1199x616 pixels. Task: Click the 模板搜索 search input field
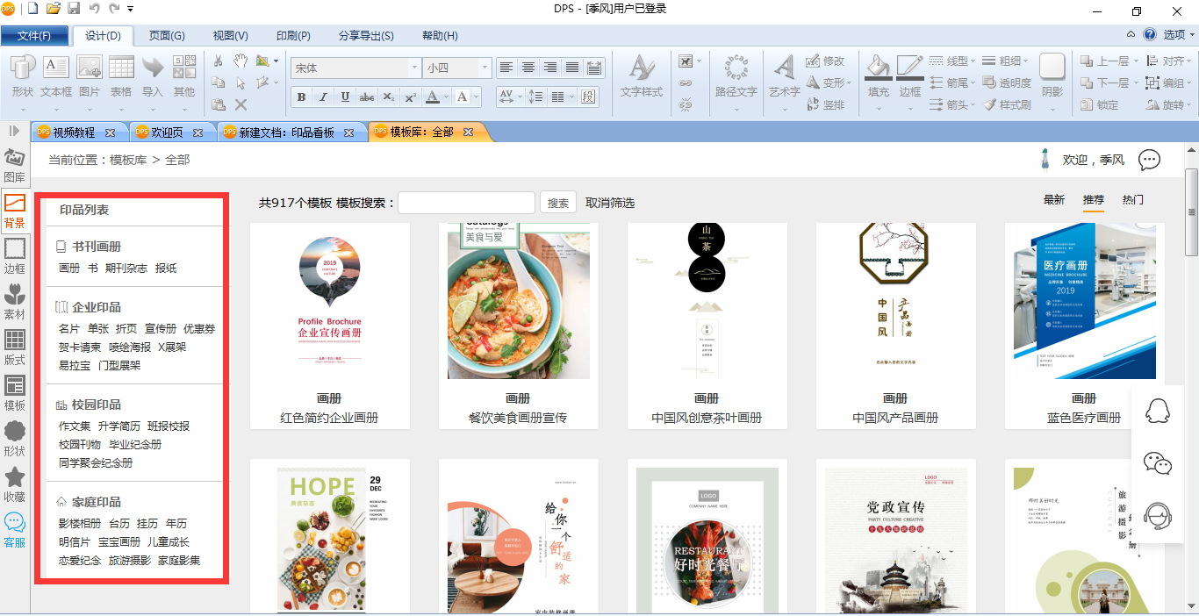click(x=466, y=203)
